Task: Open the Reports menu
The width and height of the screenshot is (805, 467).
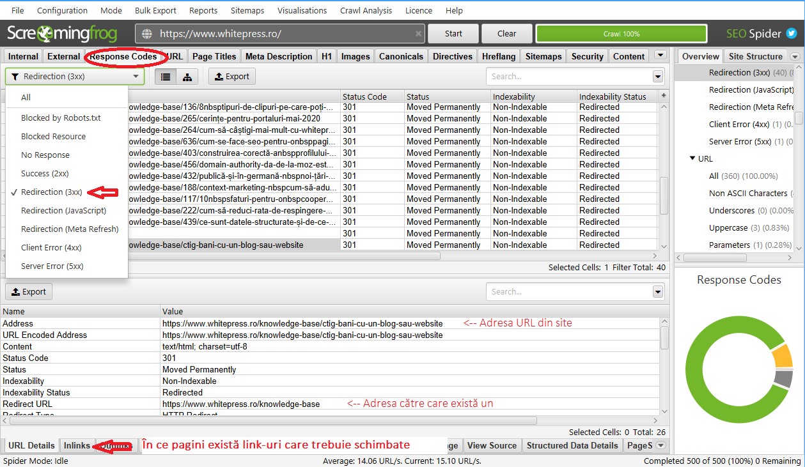Action: click(x=203, y=11)
